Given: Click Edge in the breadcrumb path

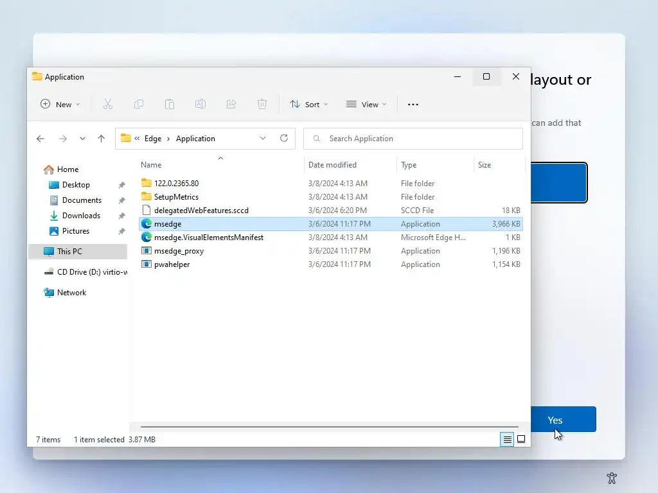Looking at the screenshot, I should (x=153, y=139).
